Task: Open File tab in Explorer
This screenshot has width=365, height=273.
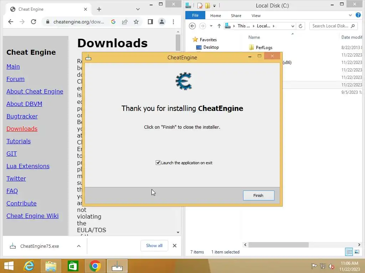Action: point(195,15)
